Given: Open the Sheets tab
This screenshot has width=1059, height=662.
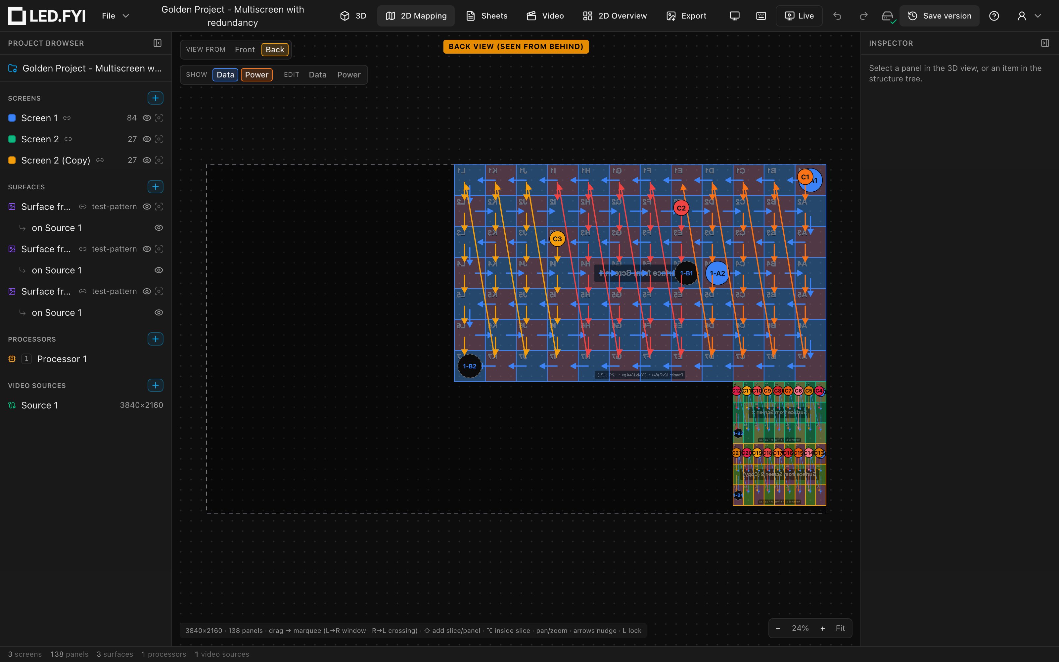Looking at the screenshot, I should coord(486,16).
